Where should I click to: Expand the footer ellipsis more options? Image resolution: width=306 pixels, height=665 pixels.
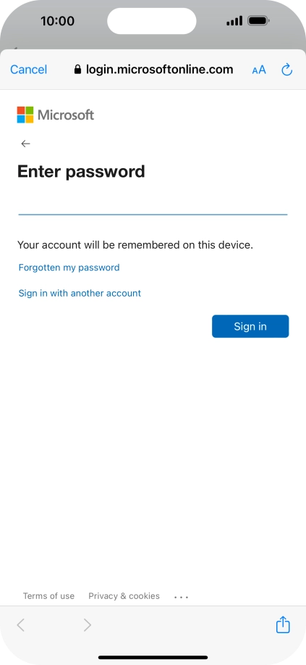[181, 597]
